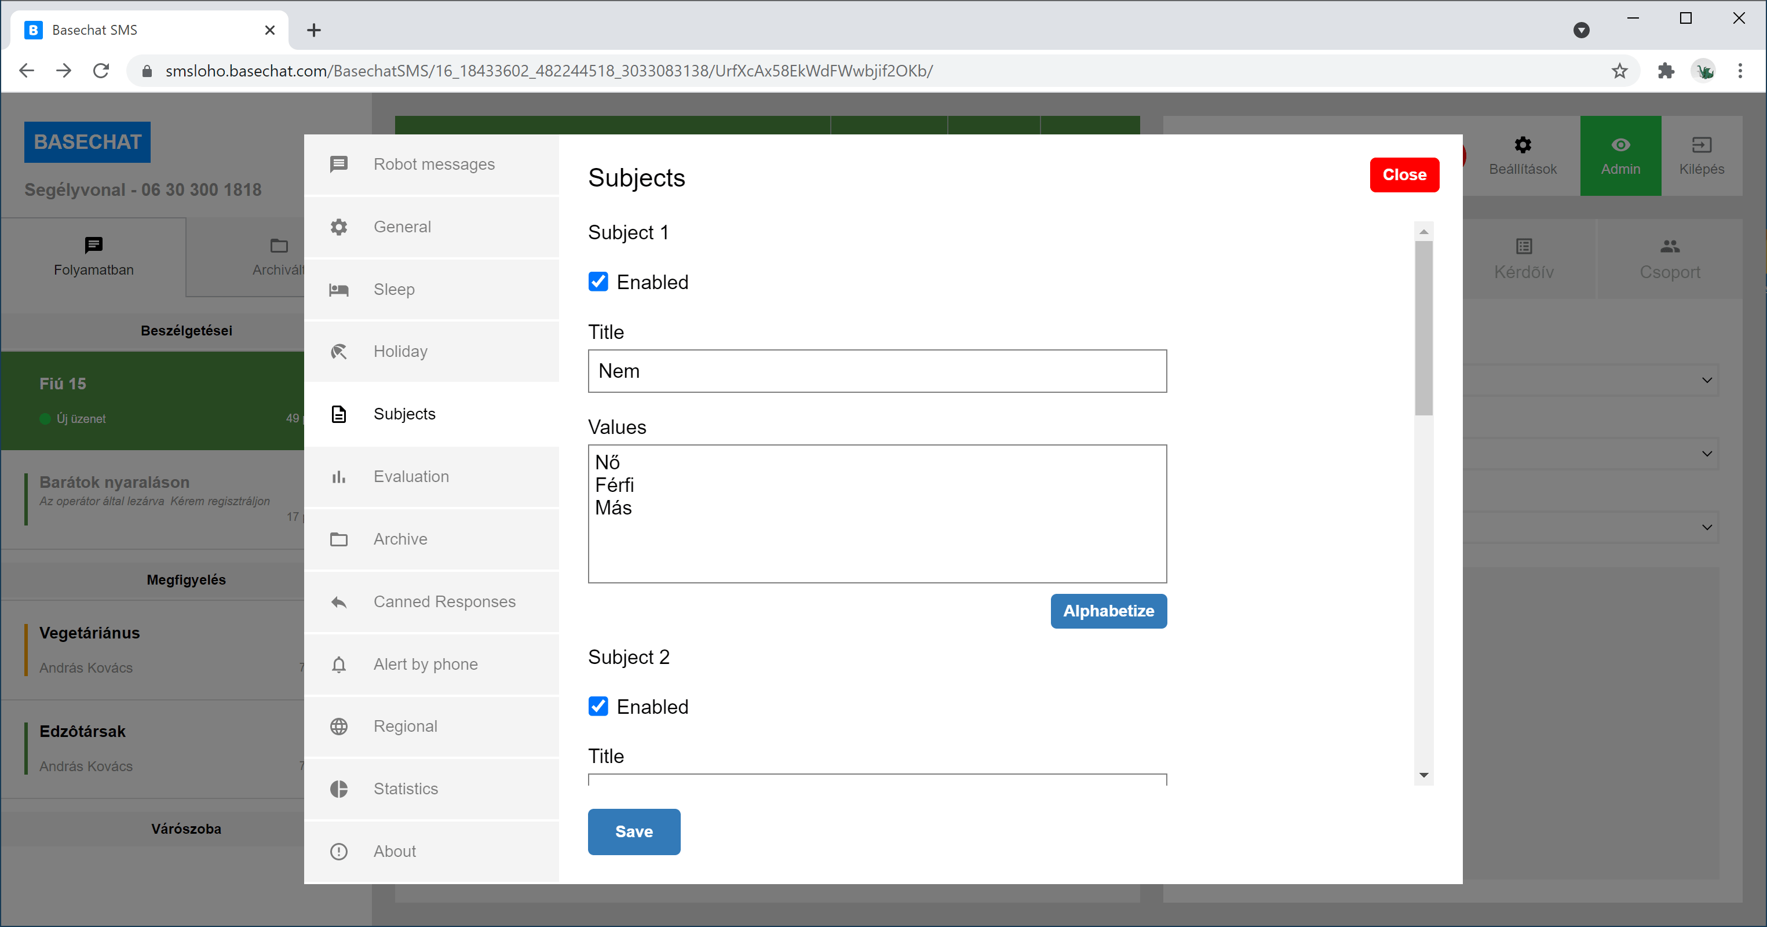1767x927 pixels.
Task: Click the Holiday beach umbrella icon
Action: 339,351
